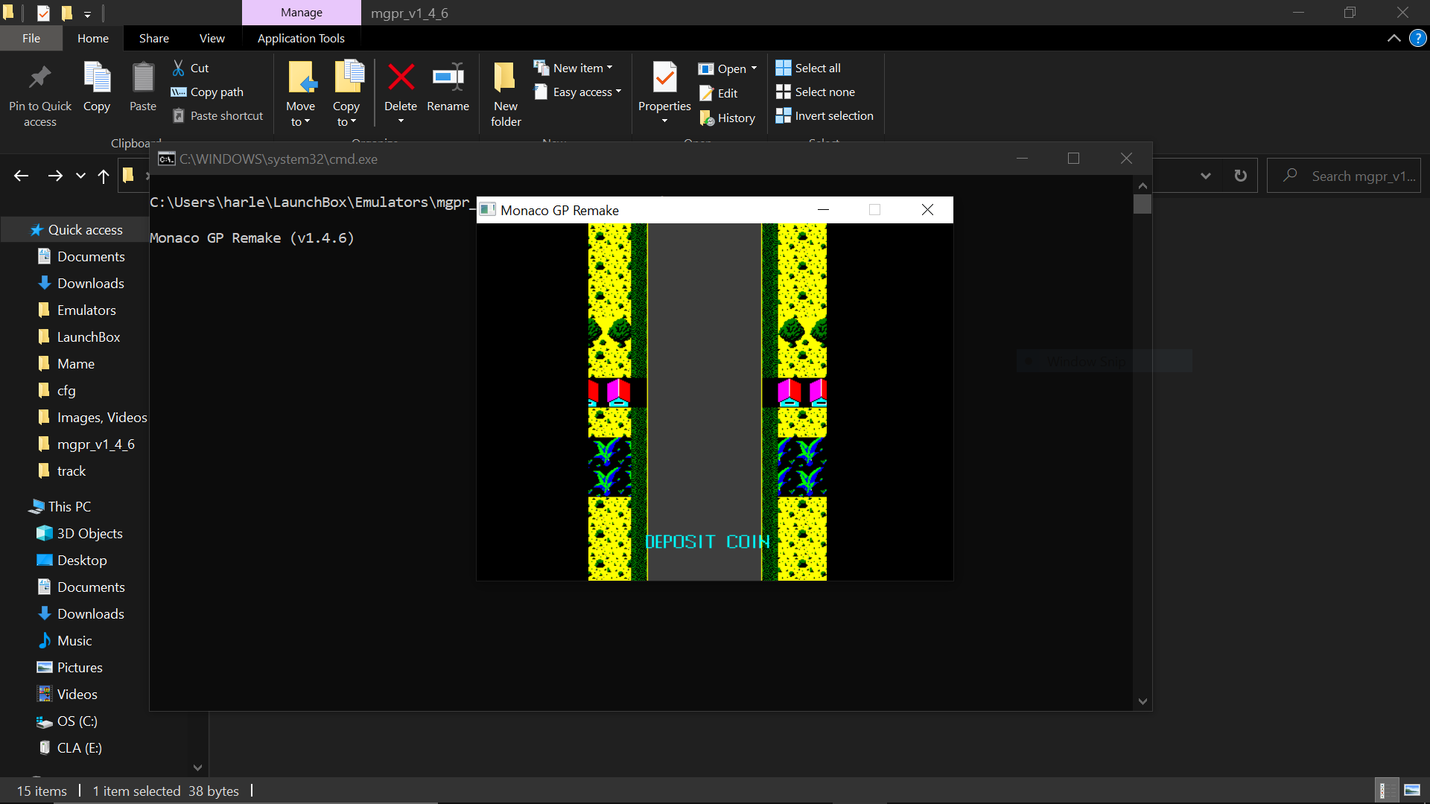Viewport: 1430px width, 804px height.
Task: Click the cmd.exe title bar icon
Action: [167, 159]
